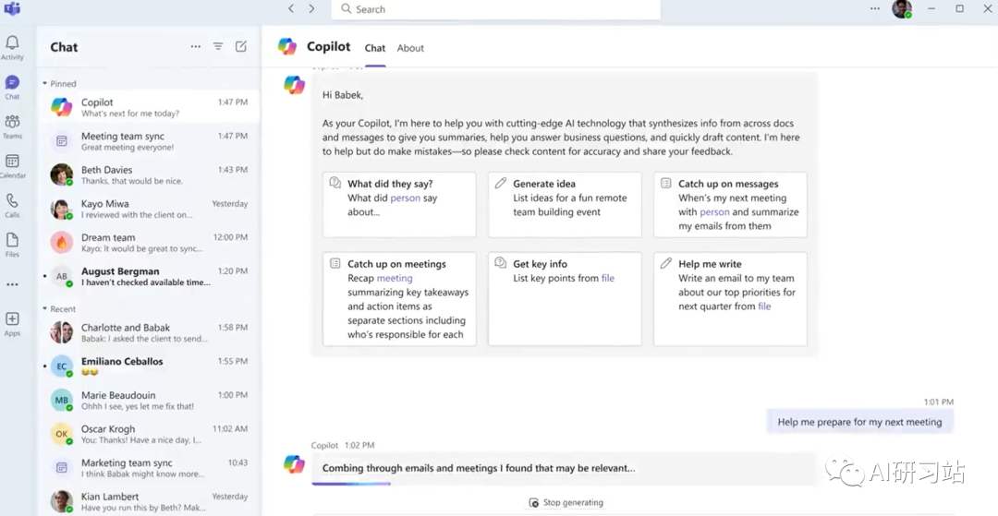Switch to the Chat tab
Viewport: 998px width, 516px height.
[375, 48]
